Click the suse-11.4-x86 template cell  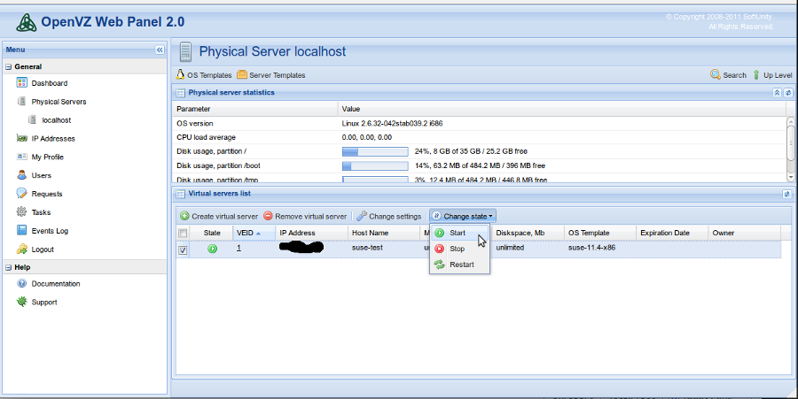coord(592,248)
